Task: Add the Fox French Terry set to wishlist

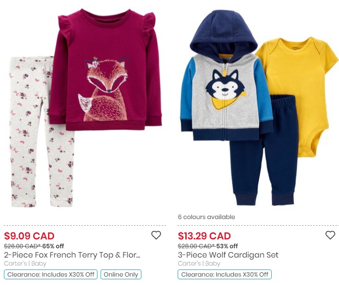Action: tap(156, 235)
